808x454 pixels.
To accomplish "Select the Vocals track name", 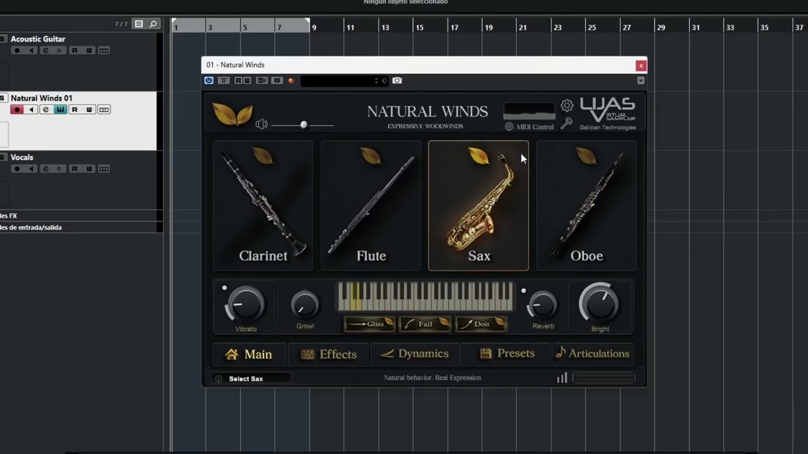I will point(22,157).
